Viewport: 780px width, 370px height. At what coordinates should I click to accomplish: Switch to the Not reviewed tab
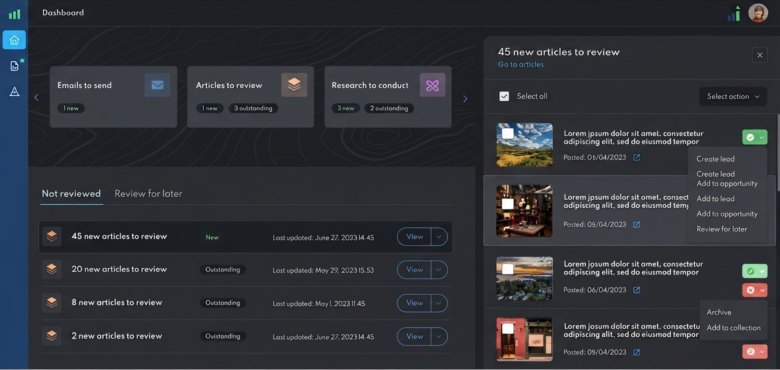click(71, 194)
